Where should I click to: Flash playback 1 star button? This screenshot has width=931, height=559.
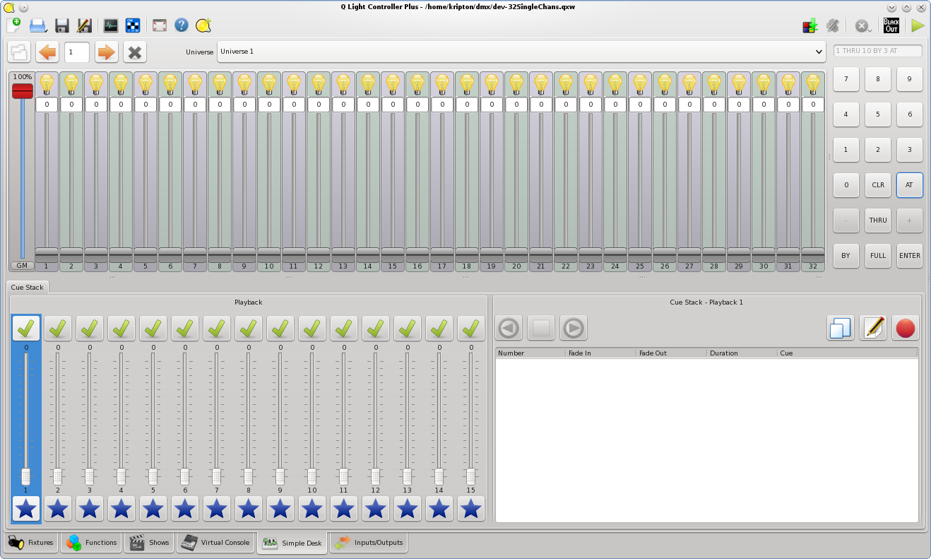pos(26,509)
